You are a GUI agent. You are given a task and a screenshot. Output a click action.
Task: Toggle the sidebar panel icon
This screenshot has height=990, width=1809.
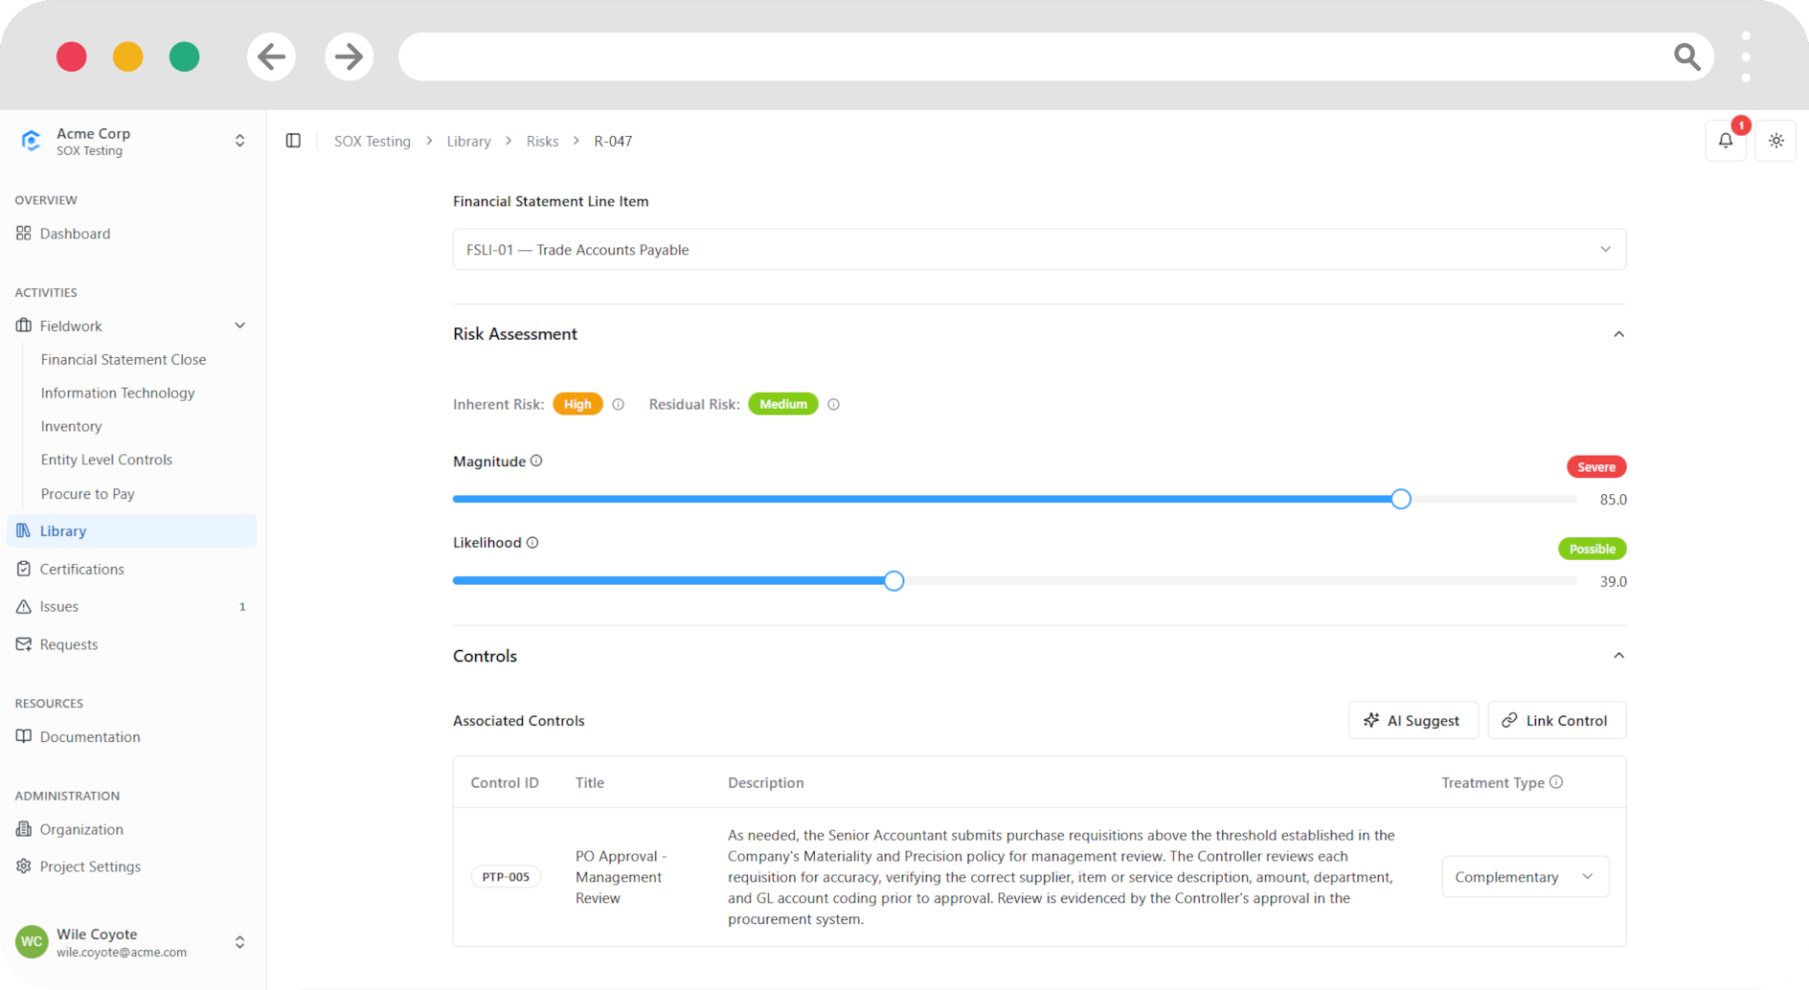(293, 141)
